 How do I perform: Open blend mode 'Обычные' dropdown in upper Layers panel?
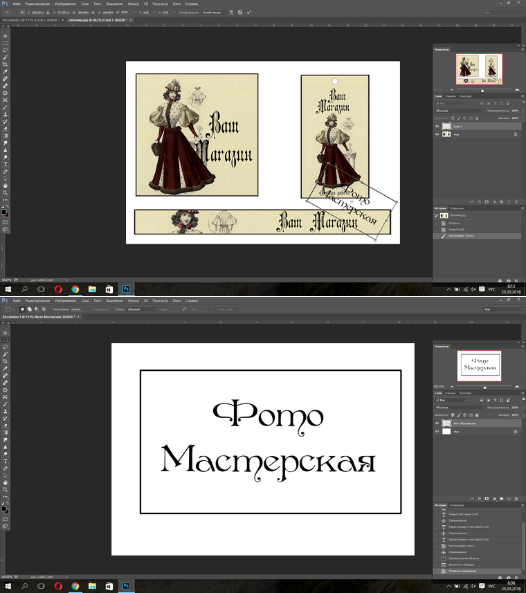460,111
